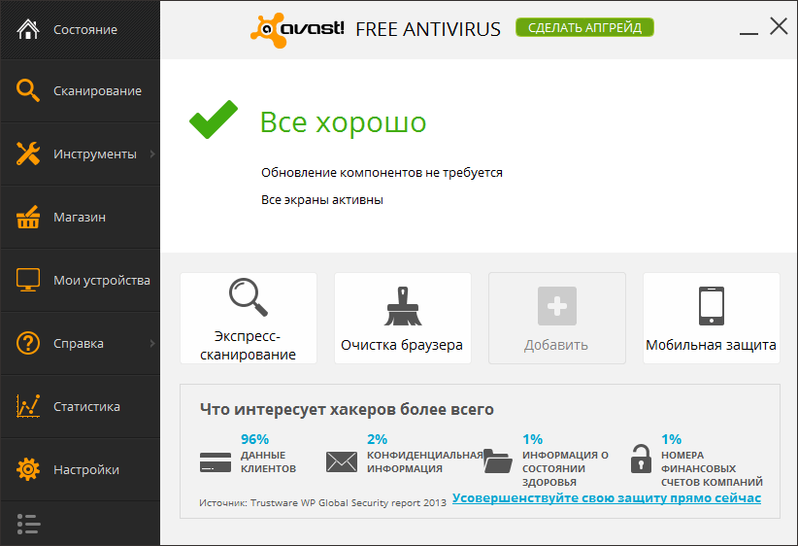Click the broom icon for browser cleanup
Viewport: 798px width, 546px height.
(x=403, y=306)
